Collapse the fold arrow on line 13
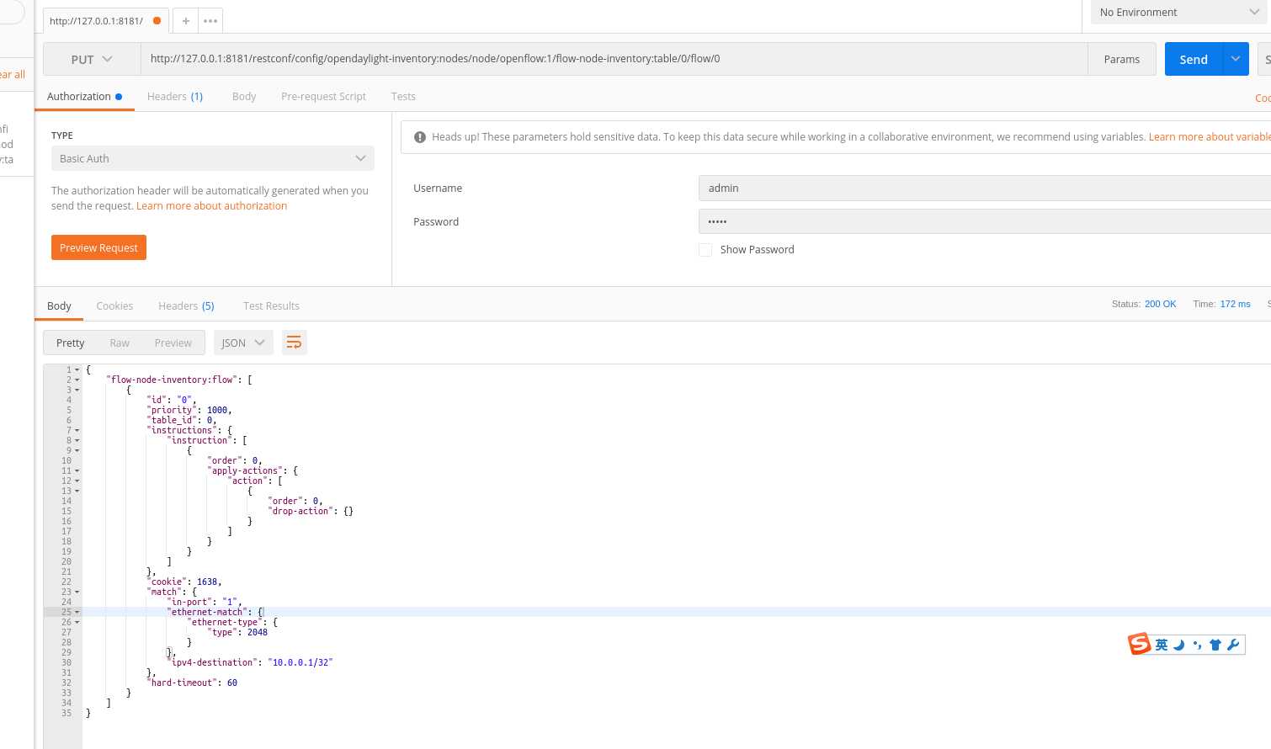This screenshot has width=1271, height=749. [x=77, y=491]
